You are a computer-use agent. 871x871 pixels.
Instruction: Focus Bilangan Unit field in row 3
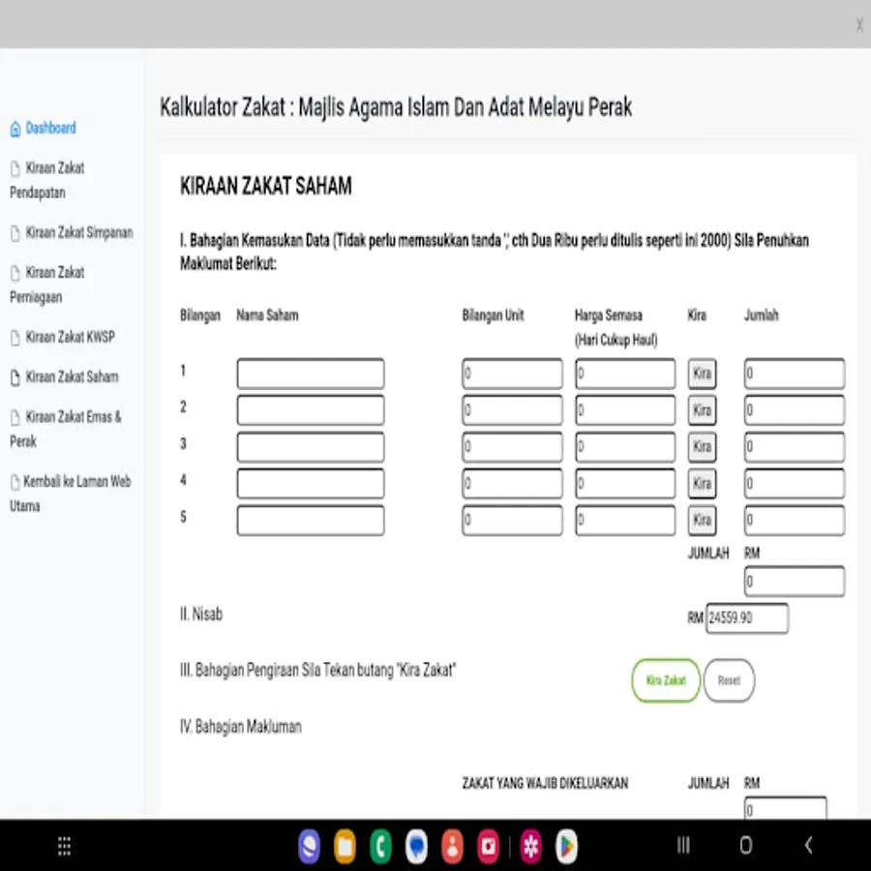[x=512, y=446]
